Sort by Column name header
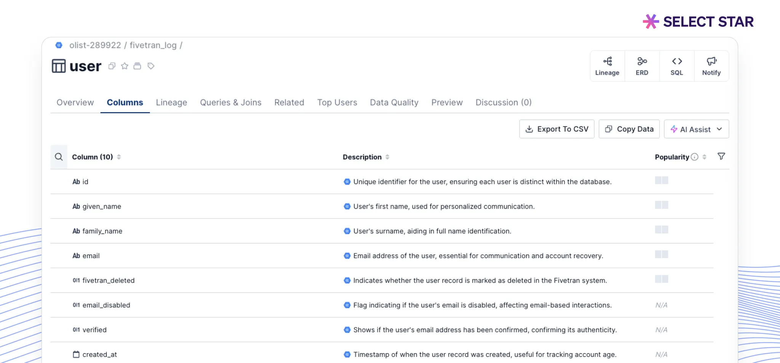 [x=93, y=157]
